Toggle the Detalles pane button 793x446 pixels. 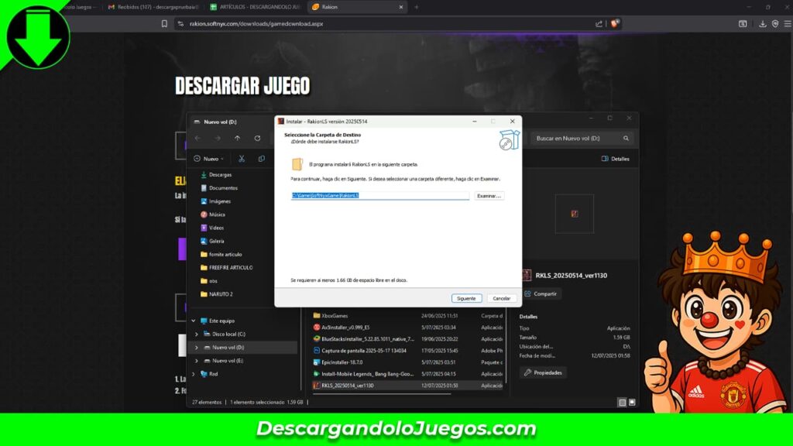pyautogui.click(x=616, y=159)
